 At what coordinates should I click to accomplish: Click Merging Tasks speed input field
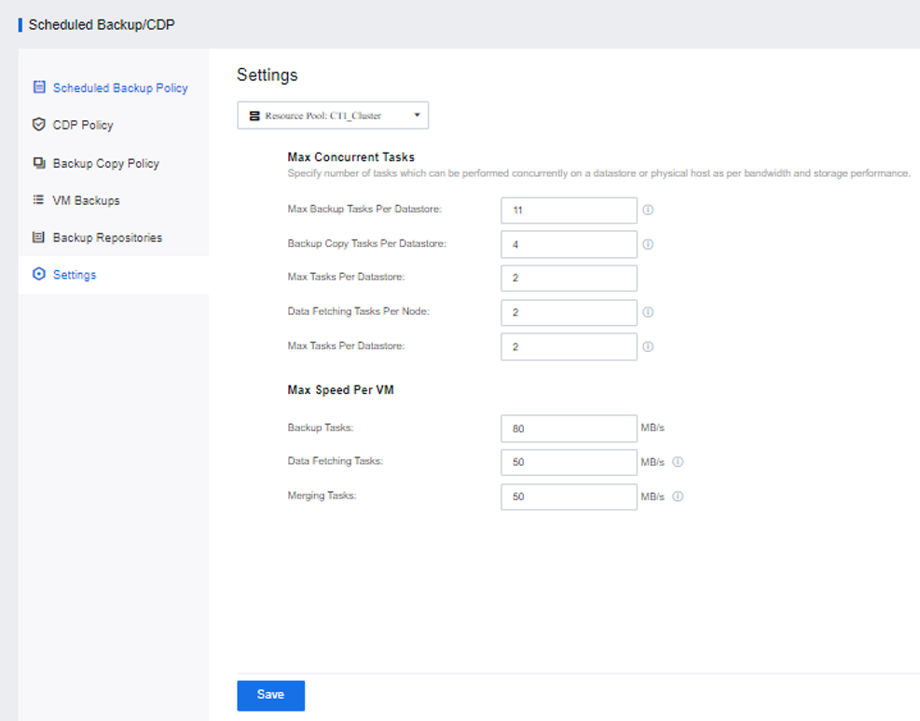pos(569,497)
